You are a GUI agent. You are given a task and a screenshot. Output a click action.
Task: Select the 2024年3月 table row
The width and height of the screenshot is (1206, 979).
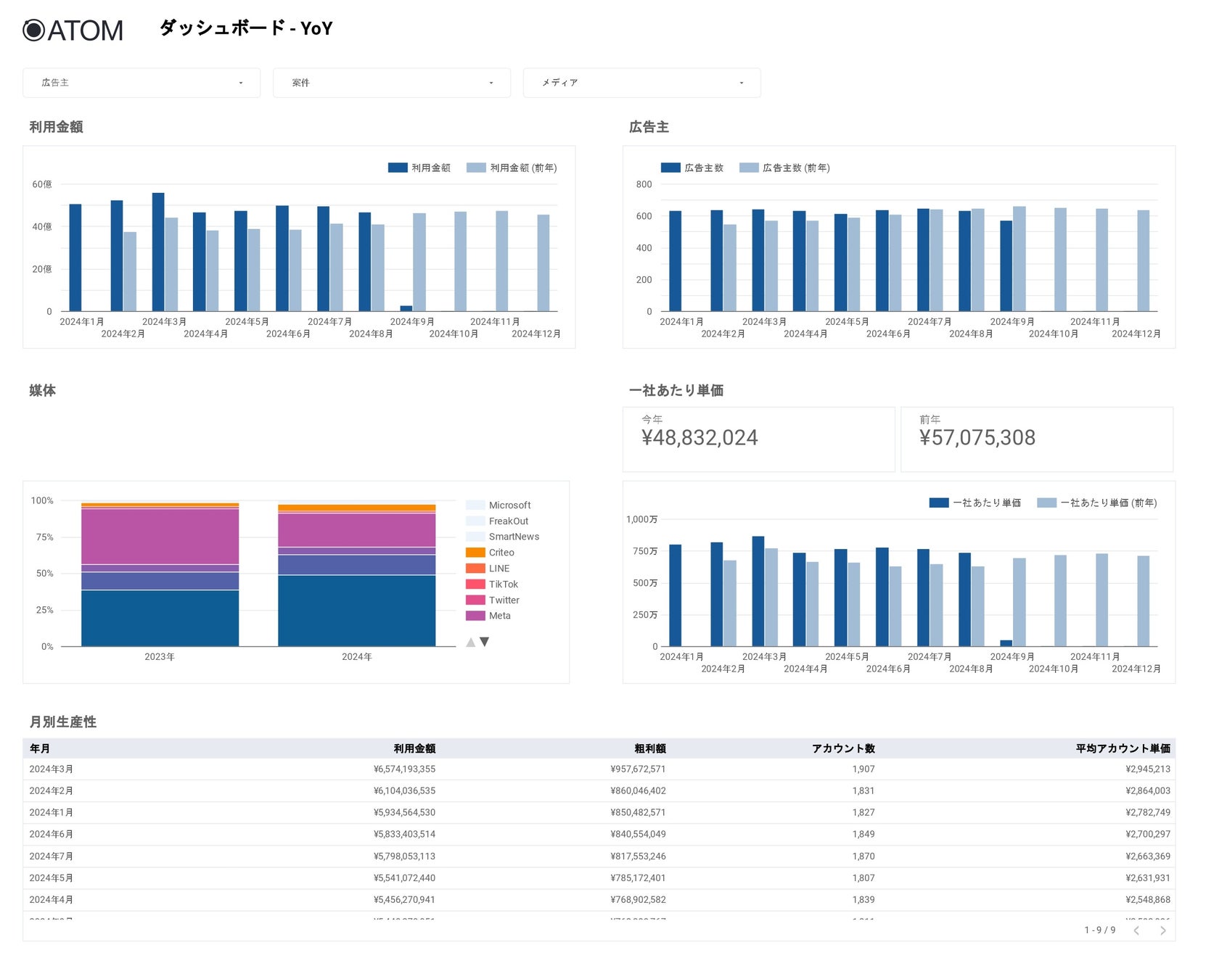click(599, 769)
